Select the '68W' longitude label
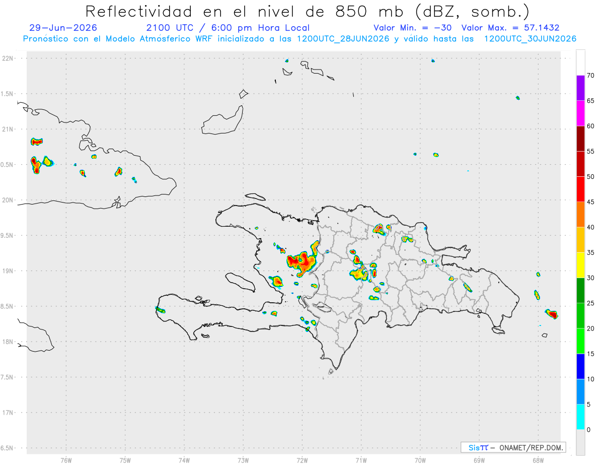Viewport: 604px width, 467px height. click(x=538, y=460)
